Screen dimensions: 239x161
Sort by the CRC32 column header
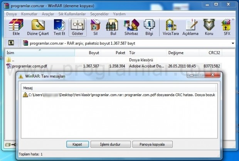[210, 53]
